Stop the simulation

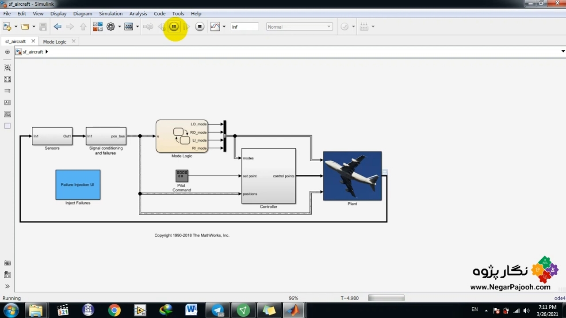[x=199, y=27]
